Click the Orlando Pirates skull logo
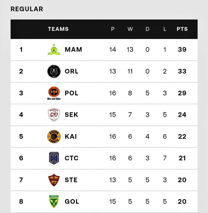The image size is (208, 213). click(x=54, y=71)
